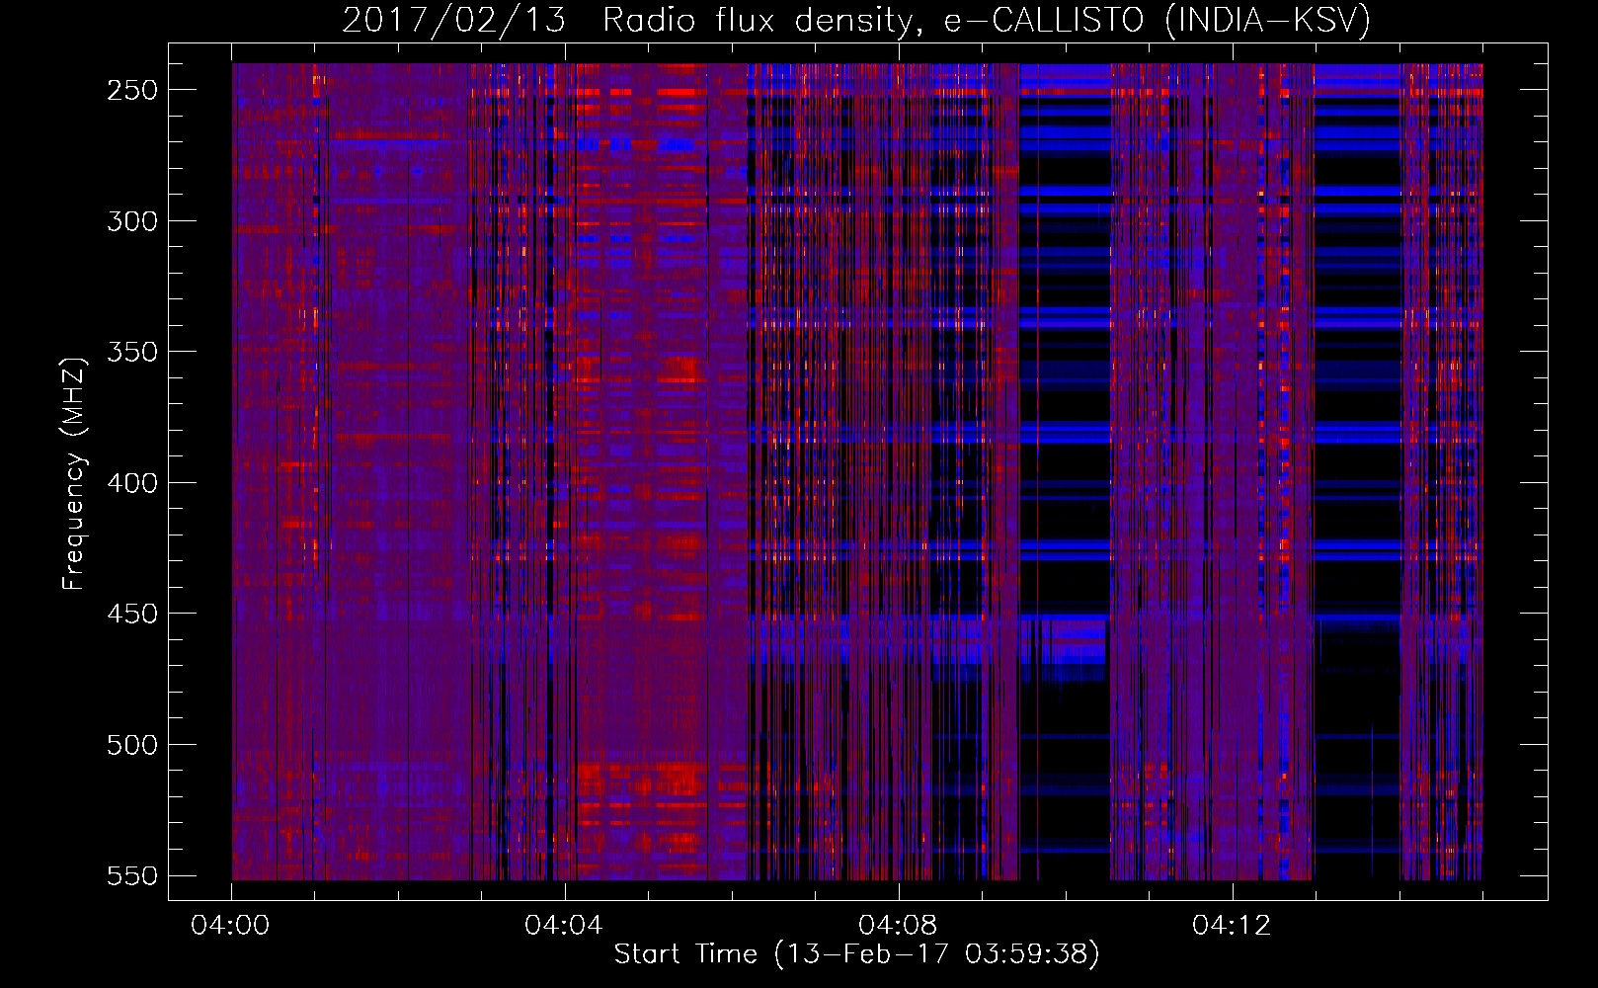The width and height of the screenshot is (1598, 988).
Task: Click the 450 frequency tick label
Action: click(x=132, y=614)
